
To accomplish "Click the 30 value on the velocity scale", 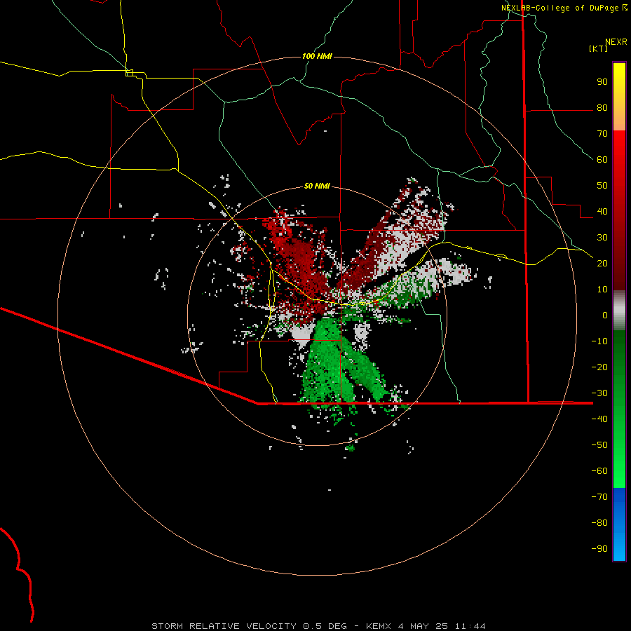I will 602,238.
